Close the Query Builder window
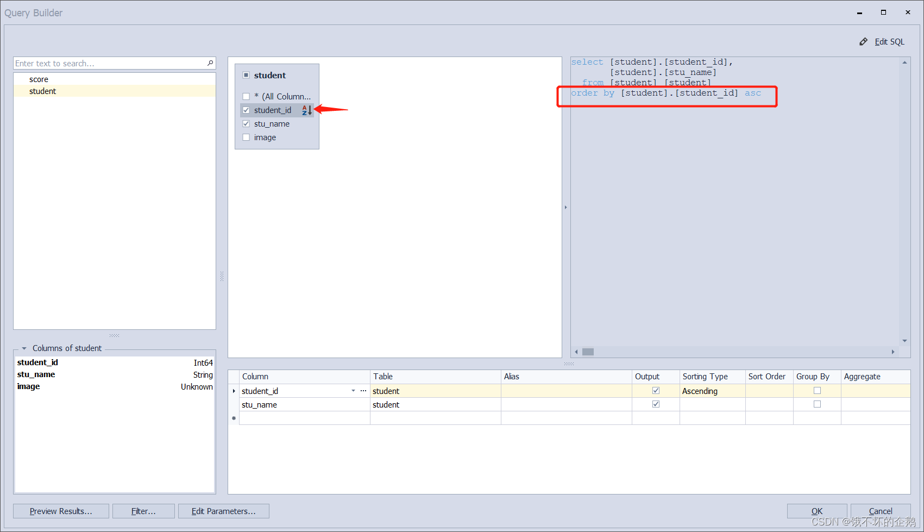This screenshot has height=532, width=924. (908, 12)
